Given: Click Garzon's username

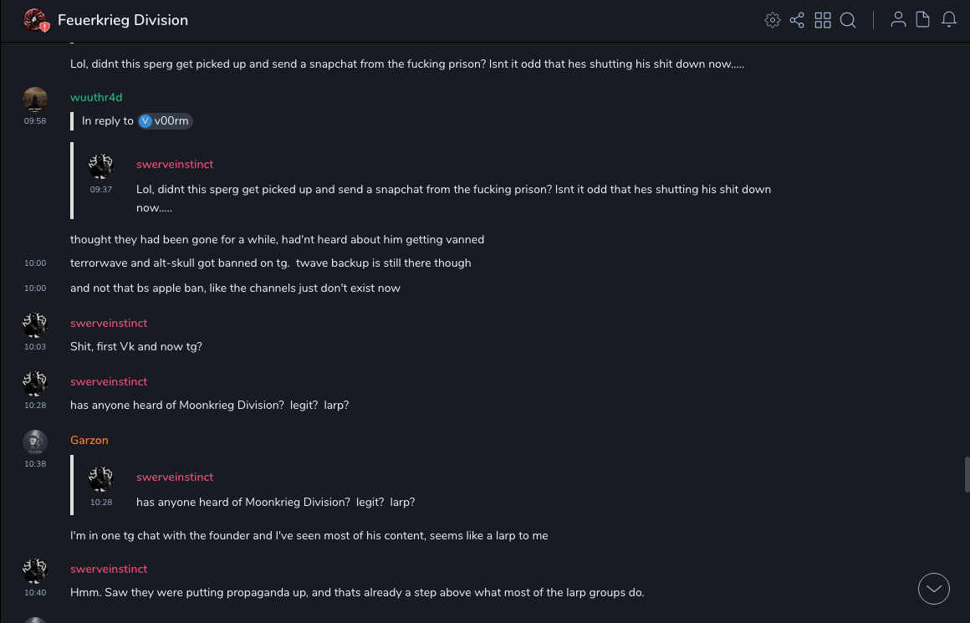Looking at the screenshot, I should coord(89,441).
